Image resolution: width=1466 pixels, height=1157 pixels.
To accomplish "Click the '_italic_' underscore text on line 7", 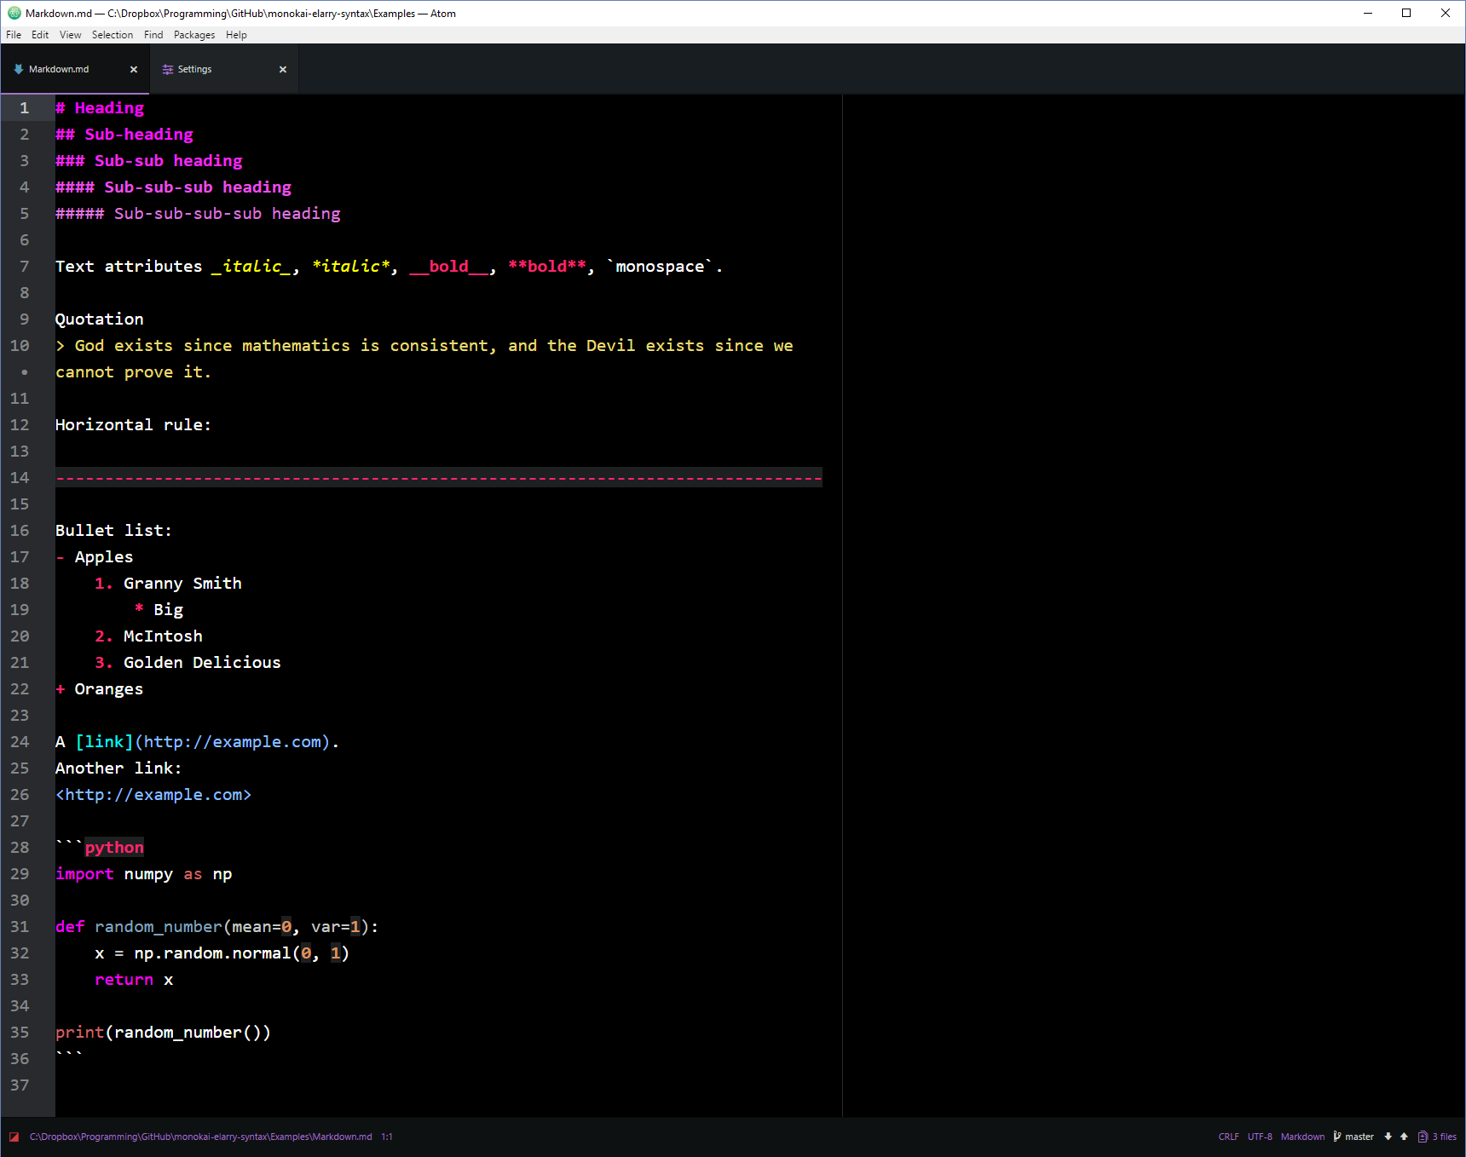I will pyautogui.click(x=252, y=267).
